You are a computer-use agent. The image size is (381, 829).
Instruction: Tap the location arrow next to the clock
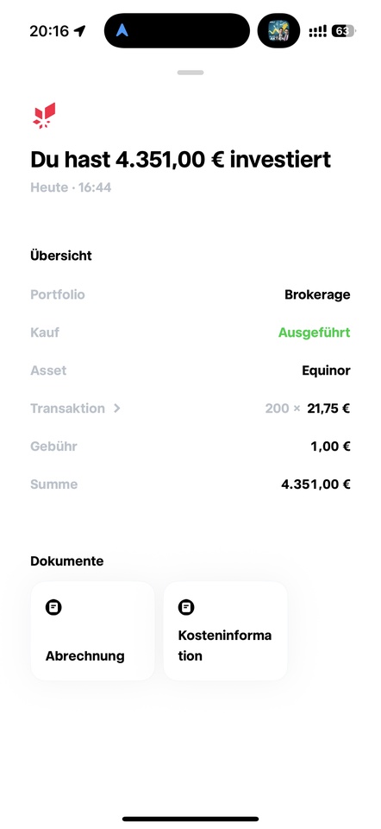click(79, 31)
